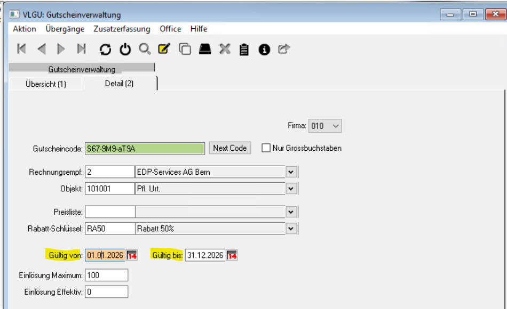Click the yellow Edit pencil icon
507x309 pixels.
pos(164,49)
